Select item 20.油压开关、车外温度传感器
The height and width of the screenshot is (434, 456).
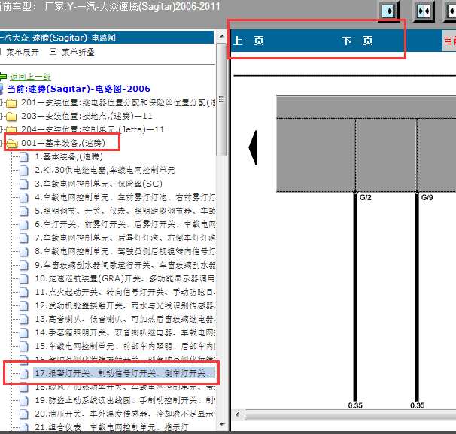(125, 414)
